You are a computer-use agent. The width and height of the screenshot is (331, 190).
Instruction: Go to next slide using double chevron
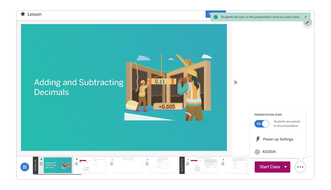pos(235,82)
